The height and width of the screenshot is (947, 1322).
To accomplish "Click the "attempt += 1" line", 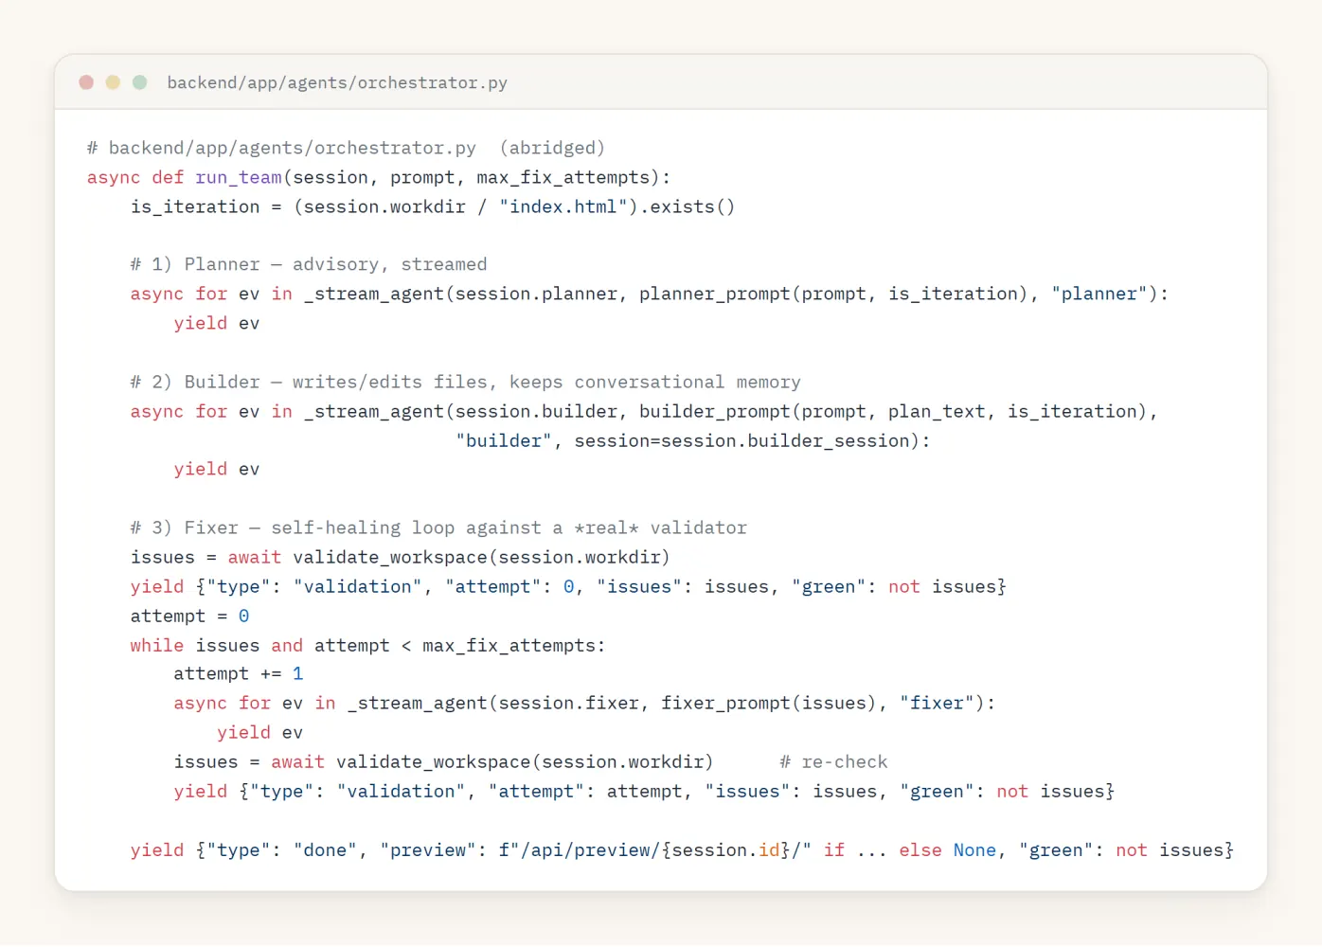I will 239,673.
